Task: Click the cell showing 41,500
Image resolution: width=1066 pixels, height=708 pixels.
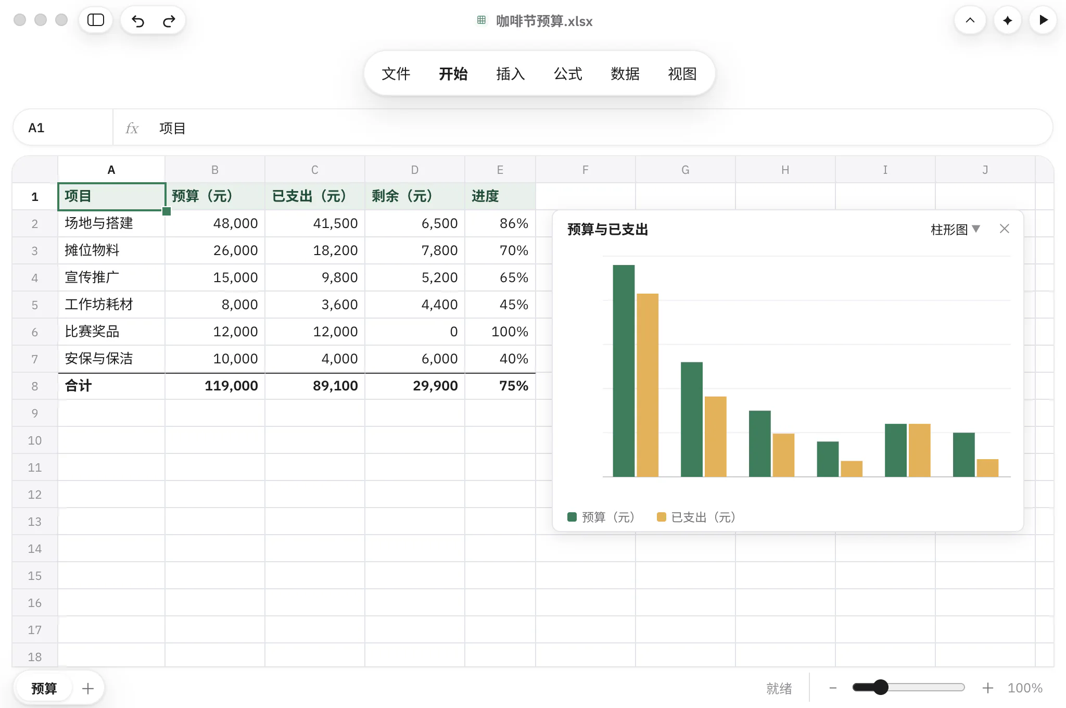Action: point(315,223)
